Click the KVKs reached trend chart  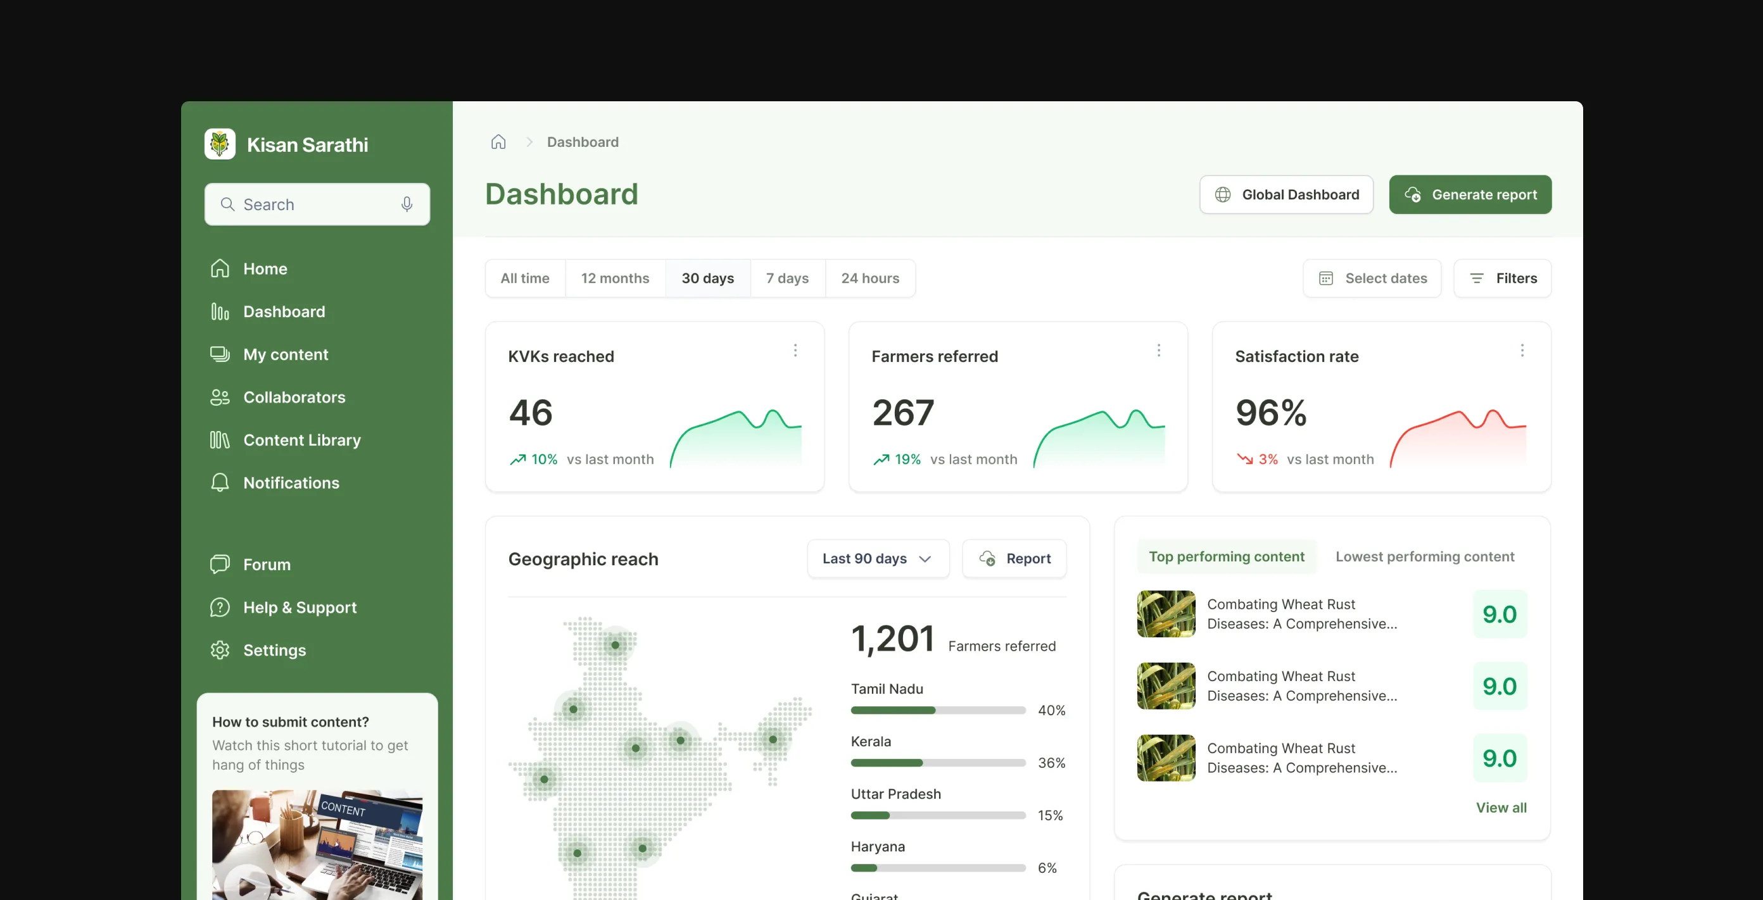coord(735,439)
